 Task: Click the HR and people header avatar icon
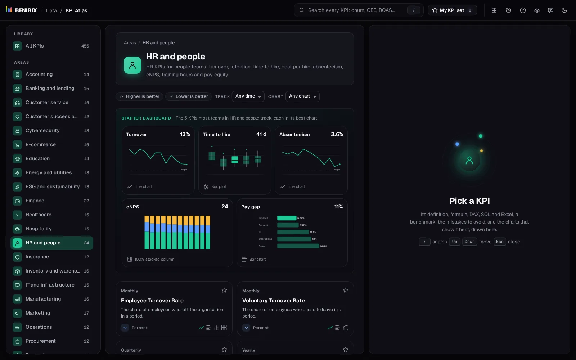[x=132, y=65]
